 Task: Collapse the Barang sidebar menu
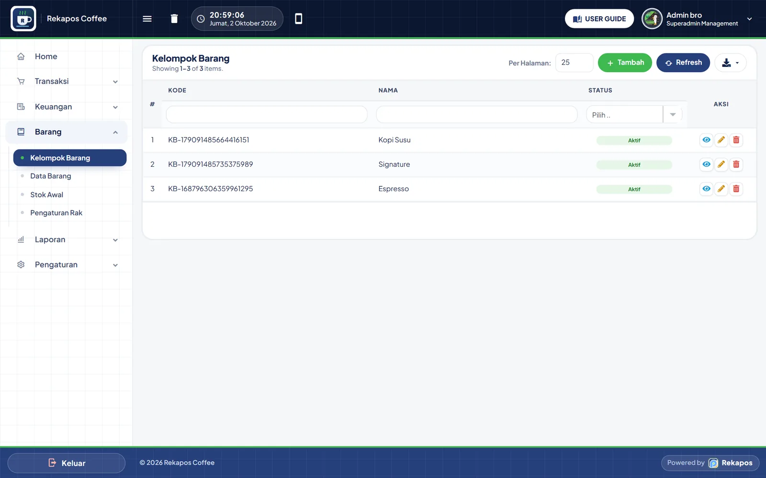tap(67, 132)
